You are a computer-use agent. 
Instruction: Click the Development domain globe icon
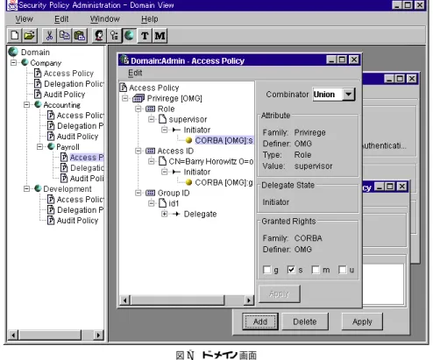pos(38,188)
